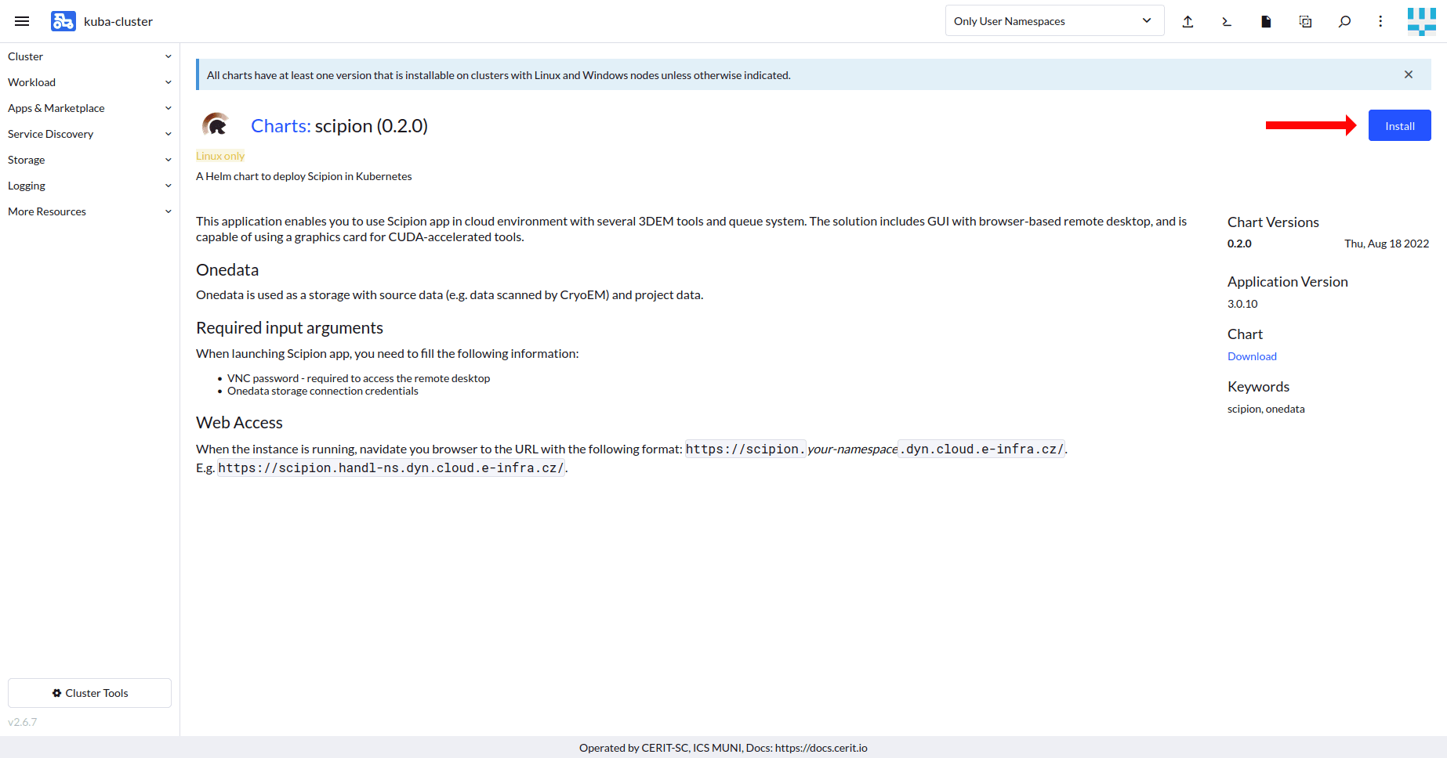Screen dimensions: 1447x758
Task: Download the KubeConfig file icon
Action: tap(1266, 22)
